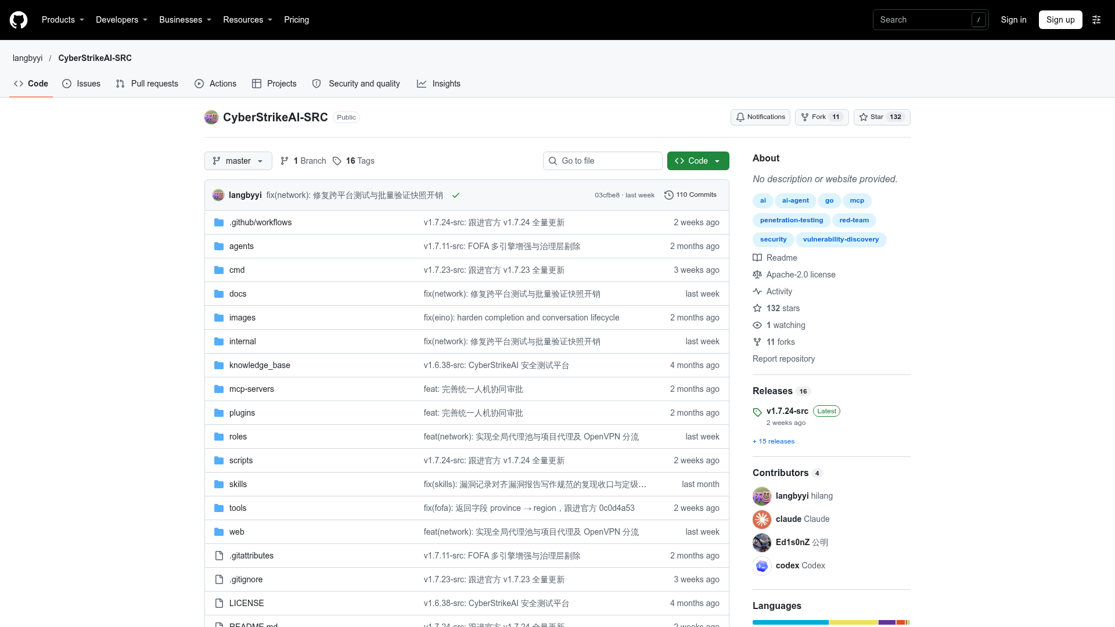This screenshot has height=627, width=1115.
Task: Open codex contributor avatar
Action: coord(762,565)
